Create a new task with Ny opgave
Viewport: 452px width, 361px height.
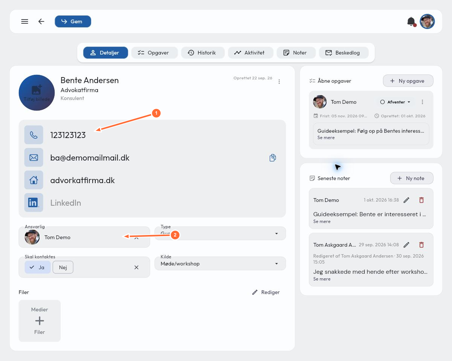(x=408, y=81)
